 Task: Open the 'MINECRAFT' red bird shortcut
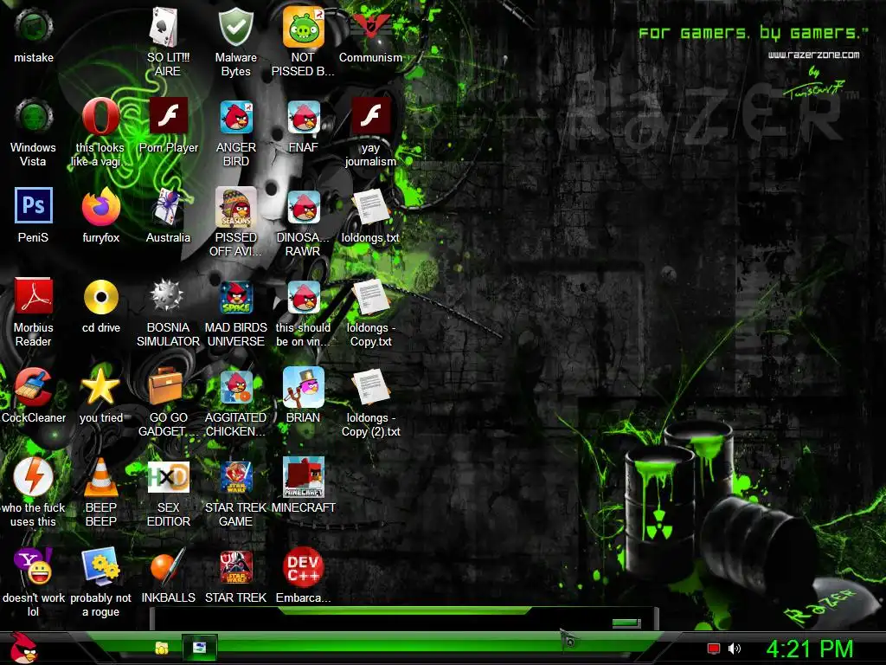coord(303,485)
